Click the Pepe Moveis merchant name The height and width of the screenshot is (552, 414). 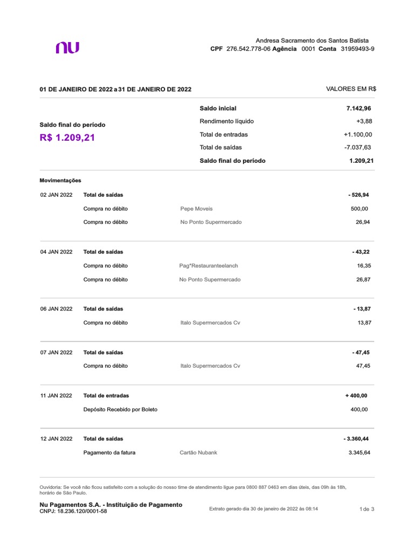(x=197, y=209)
